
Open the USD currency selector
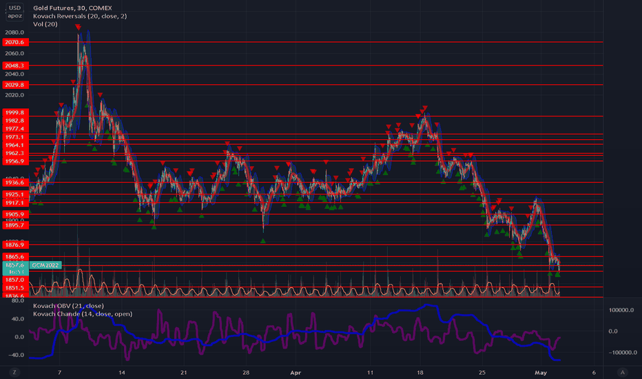14,8
